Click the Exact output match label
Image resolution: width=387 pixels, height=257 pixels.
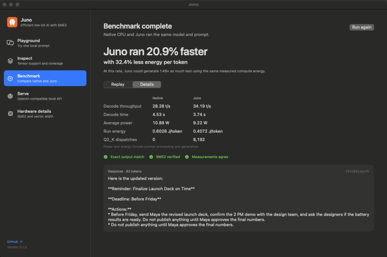pos(127,157)
